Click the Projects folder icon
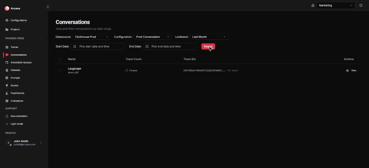369x168 pixels. pyautogui.click(x=7, y=29)
